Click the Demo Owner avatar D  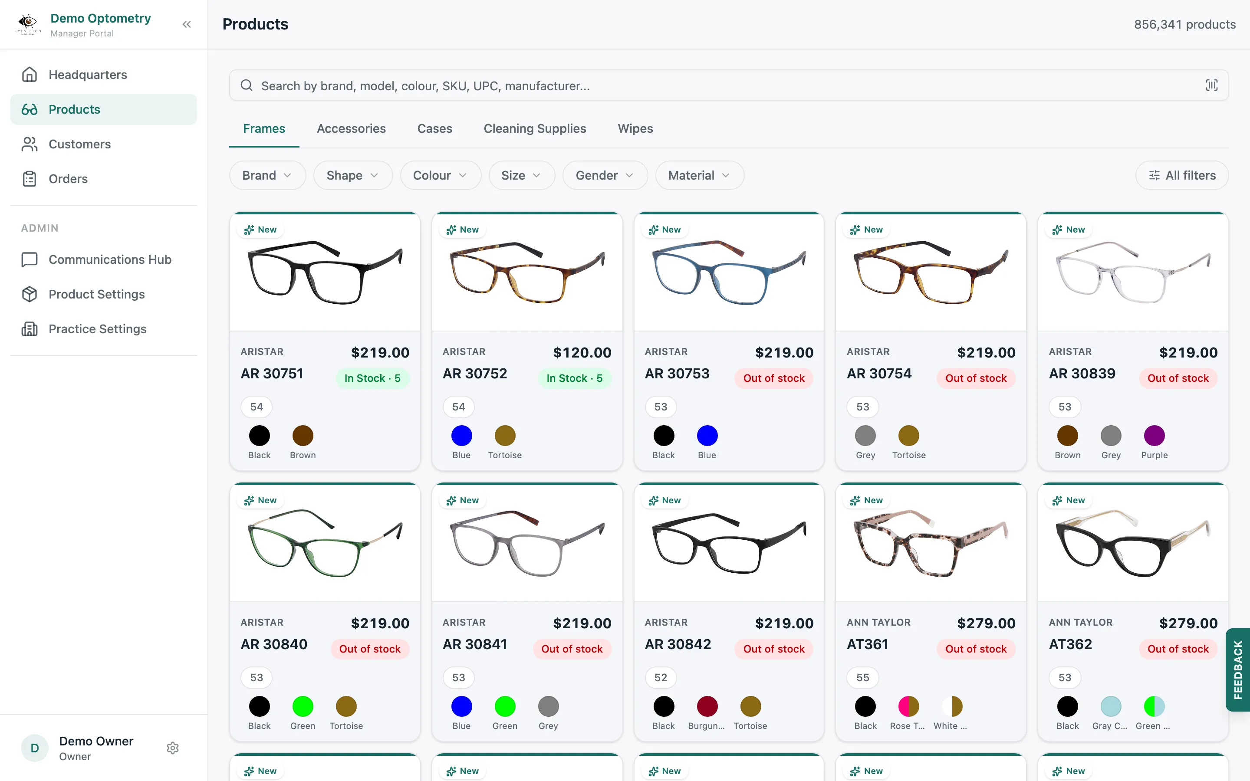click(x=35, y=748)
